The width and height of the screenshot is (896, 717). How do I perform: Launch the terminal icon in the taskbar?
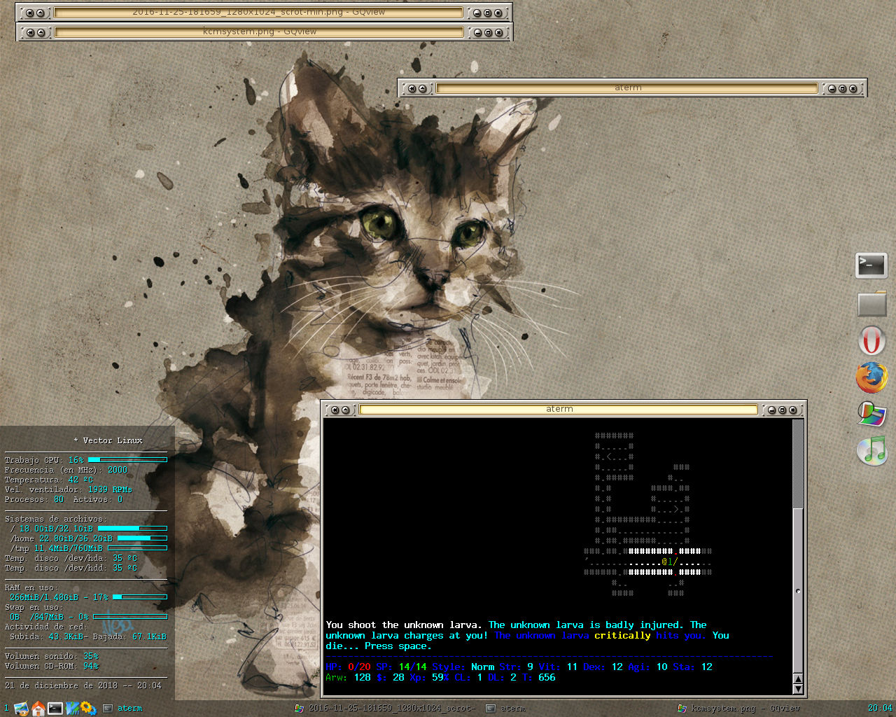55,709
